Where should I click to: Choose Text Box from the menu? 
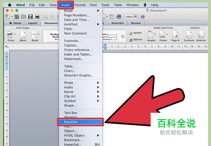click(81, 113)
